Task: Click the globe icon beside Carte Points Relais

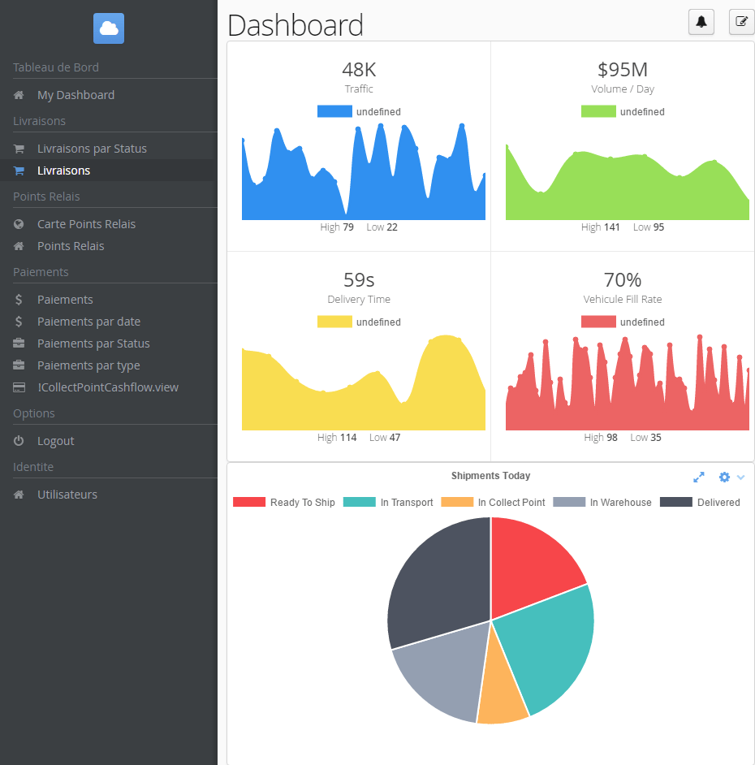Action: coord(19,224)
